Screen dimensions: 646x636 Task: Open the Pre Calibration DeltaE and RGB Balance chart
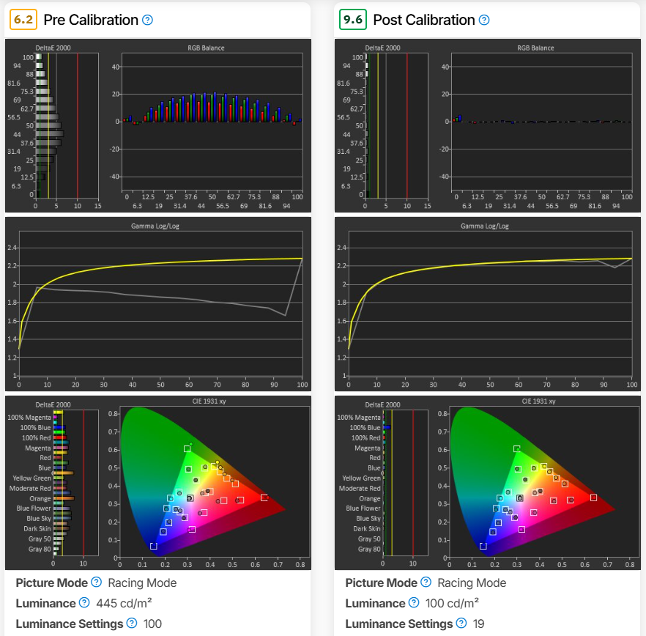(157, 126)
